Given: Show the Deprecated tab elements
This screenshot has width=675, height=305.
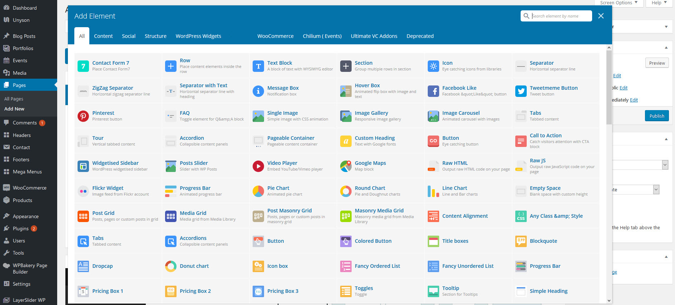Looking at the screenshot, I should point(420,36).
